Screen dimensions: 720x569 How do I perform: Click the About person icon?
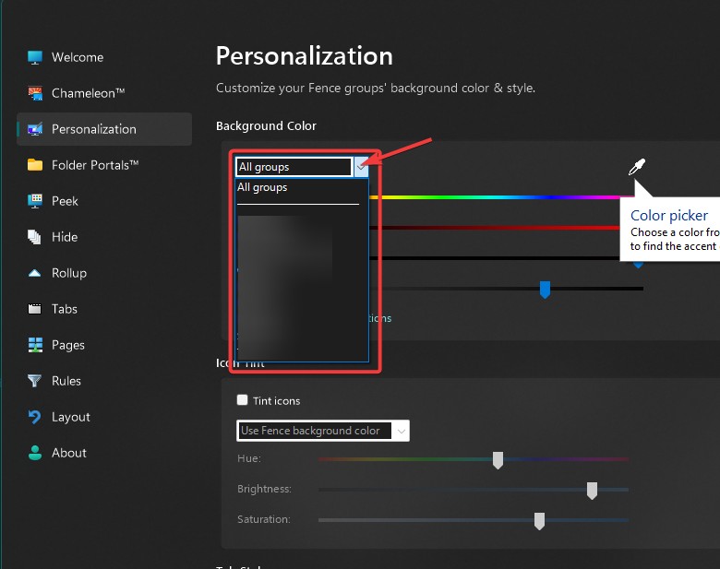pos(35,453)
